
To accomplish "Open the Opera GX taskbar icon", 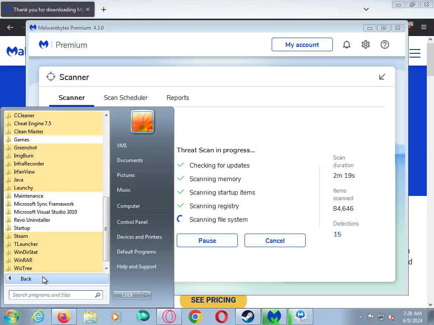I will click(x=169, y=317).
